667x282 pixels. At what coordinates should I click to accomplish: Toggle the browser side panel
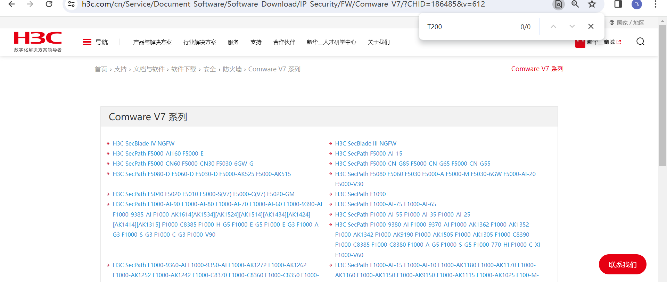pyautogui.click(x=618, y=4)
